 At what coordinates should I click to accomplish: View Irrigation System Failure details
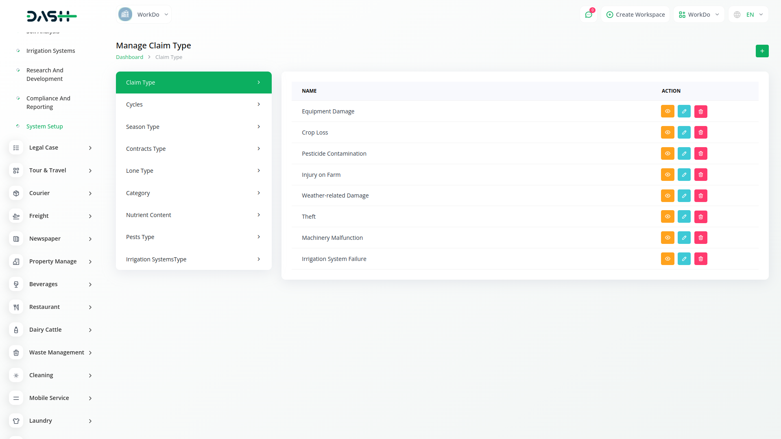[668, 259]
